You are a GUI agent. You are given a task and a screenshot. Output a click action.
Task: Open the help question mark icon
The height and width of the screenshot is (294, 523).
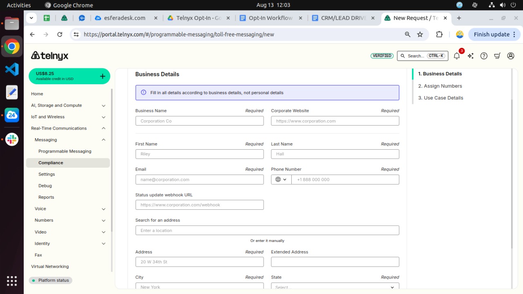click(x=484, y=56)
